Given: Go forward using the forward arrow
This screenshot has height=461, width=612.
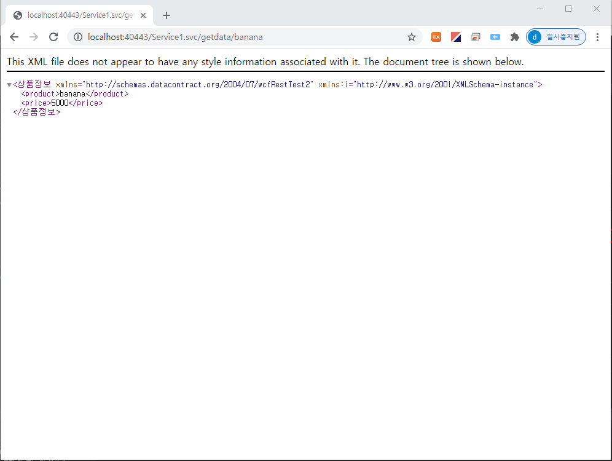Looking at the screenshot, I should pos(34,37).
